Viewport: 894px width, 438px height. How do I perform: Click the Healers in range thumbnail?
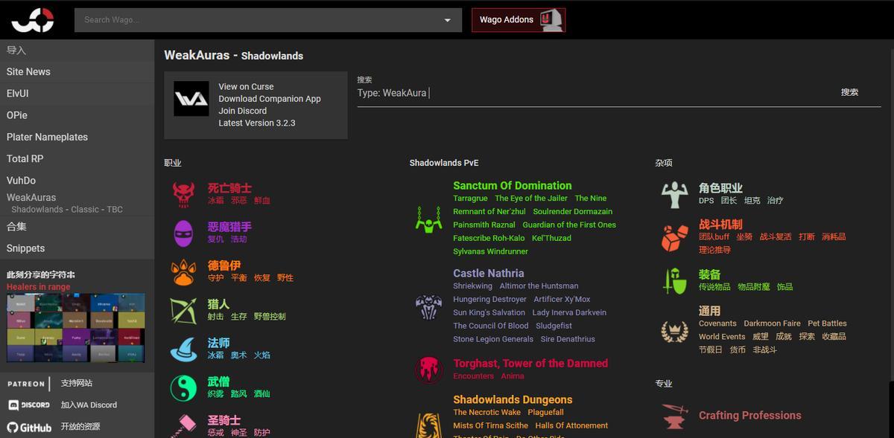tap(76, 327)
